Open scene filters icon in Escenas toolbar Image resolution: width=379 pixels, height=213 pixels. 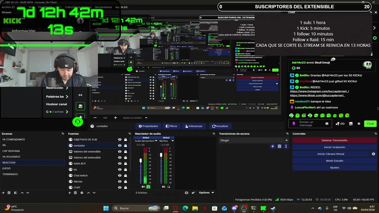pos(15,193)
